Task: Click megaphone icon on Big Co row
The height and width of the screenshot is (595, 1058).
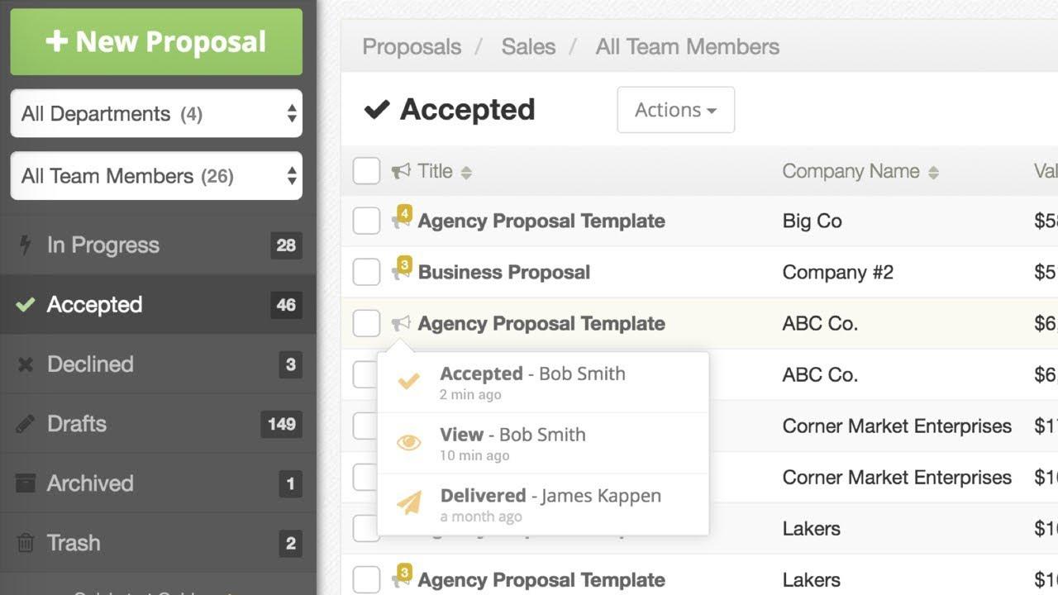Action: 401,221
